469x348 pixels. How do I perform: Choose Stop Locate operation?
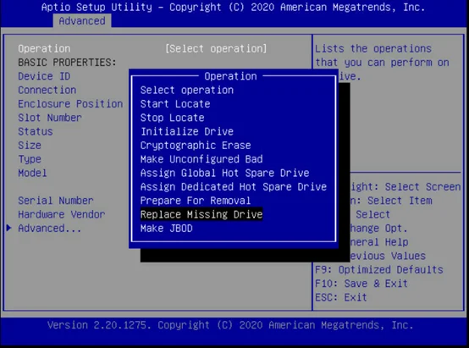(x=173, y=118)
